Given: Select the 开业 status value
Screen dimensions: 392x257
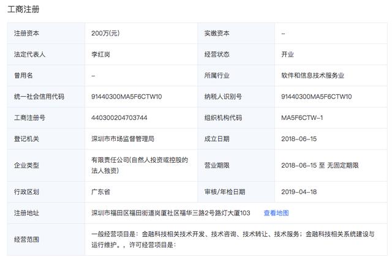Looking at the screenshot, I should 287,54.
